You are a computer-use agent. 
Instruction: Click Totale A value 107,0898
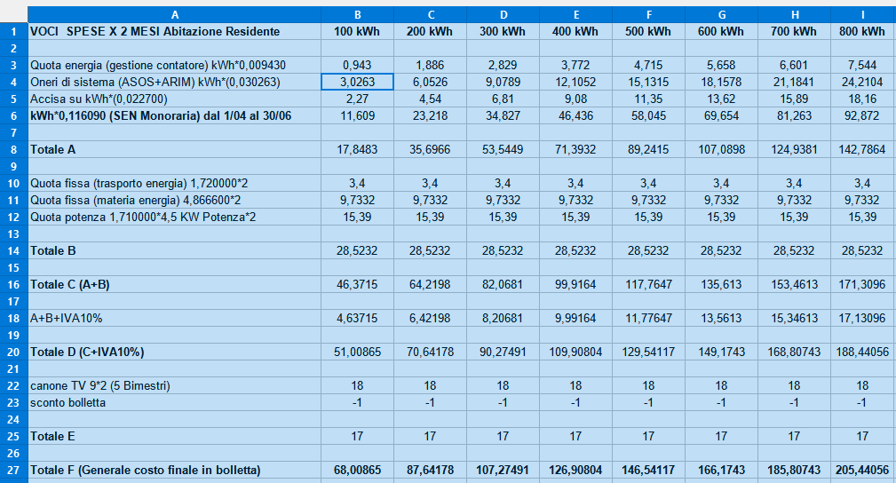pos(721,150)
